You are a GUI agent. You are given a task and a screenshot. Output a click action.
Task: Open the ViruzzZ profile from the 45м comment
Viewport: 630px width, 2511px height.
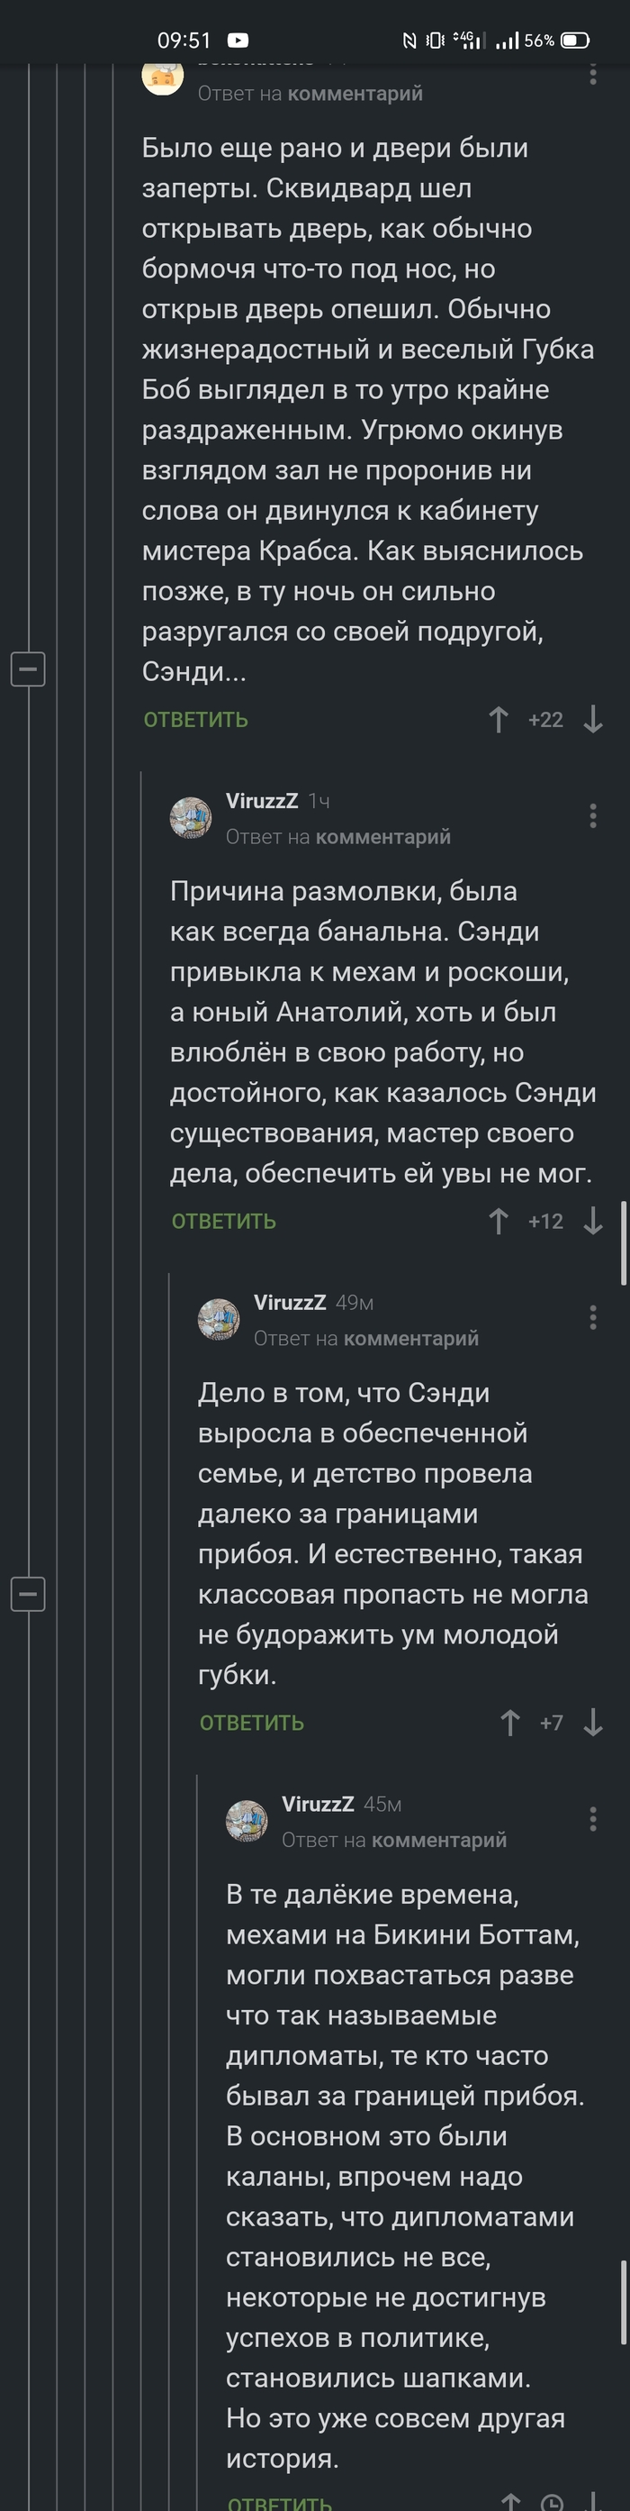318,1805
